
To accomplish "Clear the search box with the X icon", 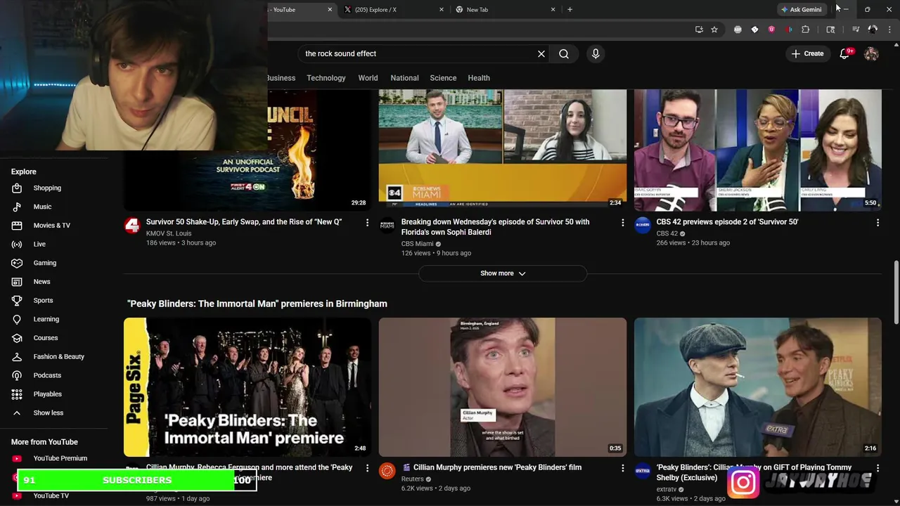I will [541, 53].
